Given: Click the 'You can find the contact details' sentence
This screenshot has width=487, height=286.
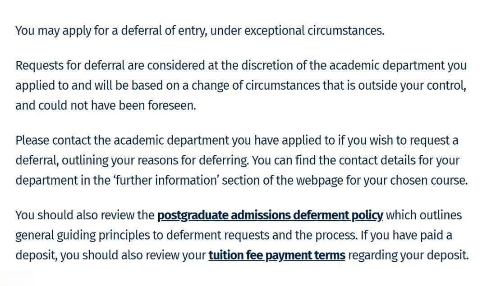Looking at the screenshot, I should pyautogui.click(x=356, y=160).
